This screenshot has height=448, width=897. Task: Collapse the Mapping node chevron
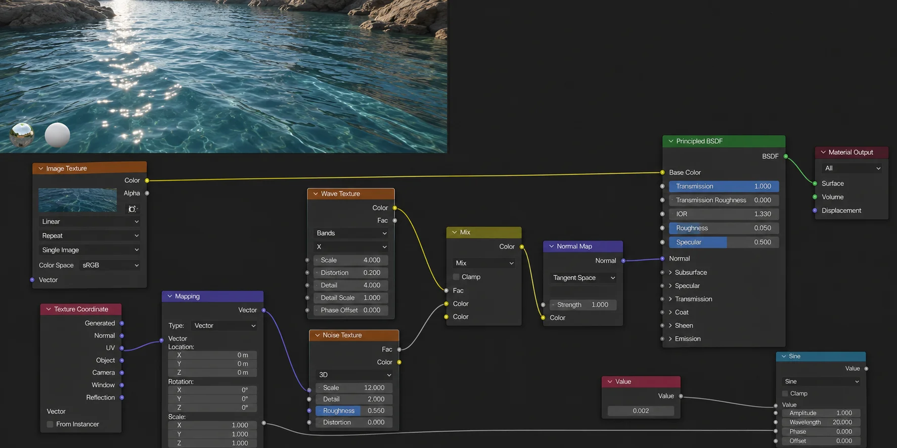170,296
